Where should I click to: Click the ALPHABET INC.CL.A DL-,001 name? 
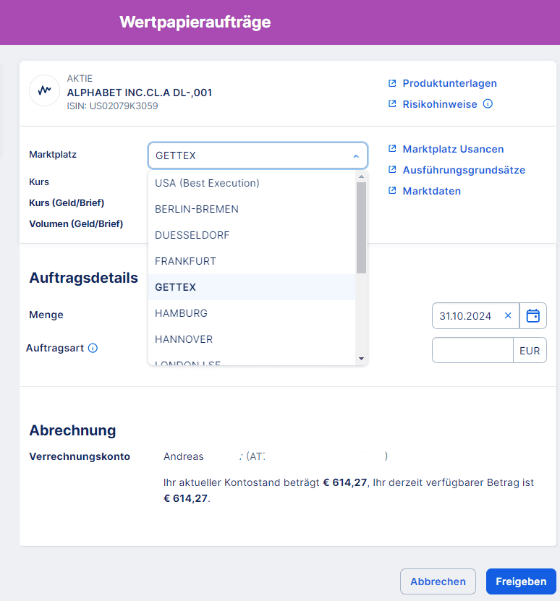(140, 93)
